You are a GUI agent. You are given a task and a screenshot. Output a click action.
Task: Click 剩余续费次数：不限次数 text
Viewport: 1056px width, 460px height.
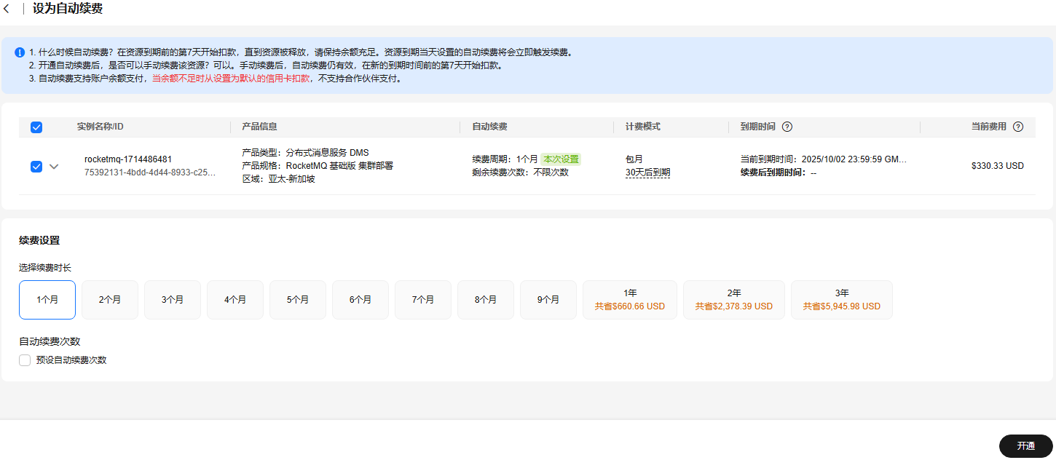(x=520, y=172)
